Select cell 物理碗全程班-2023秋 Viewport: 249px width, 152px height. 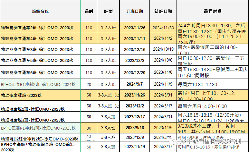coord(40,95)
